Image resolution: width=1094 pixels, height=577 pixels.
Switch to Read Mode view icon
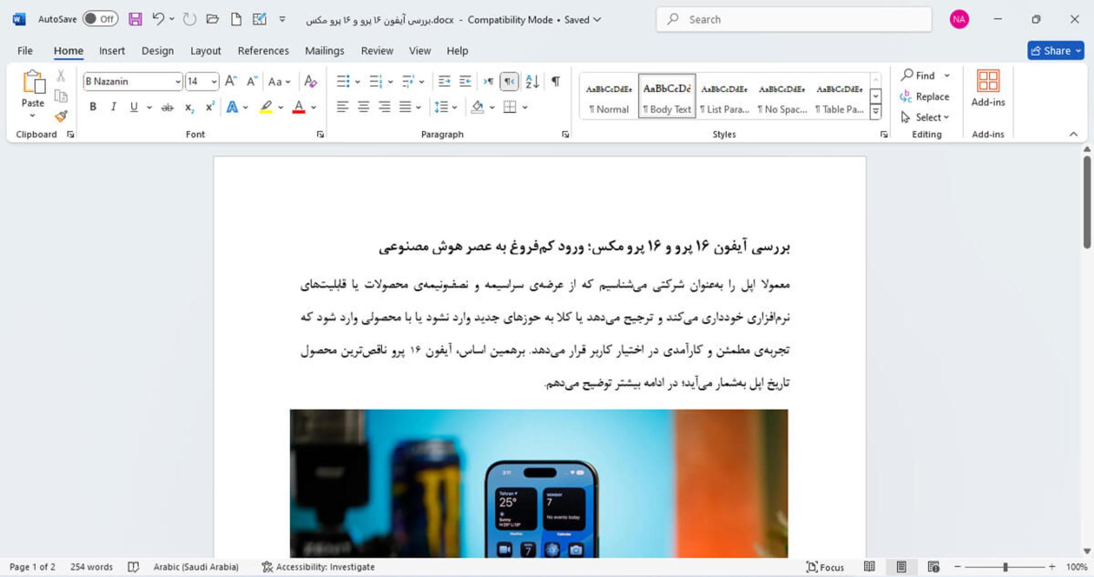870,567
